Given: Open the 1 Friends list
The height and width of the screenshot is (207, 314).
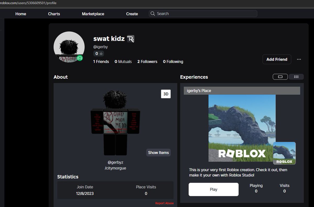Looking at the screenshot, I should [101, 62].
